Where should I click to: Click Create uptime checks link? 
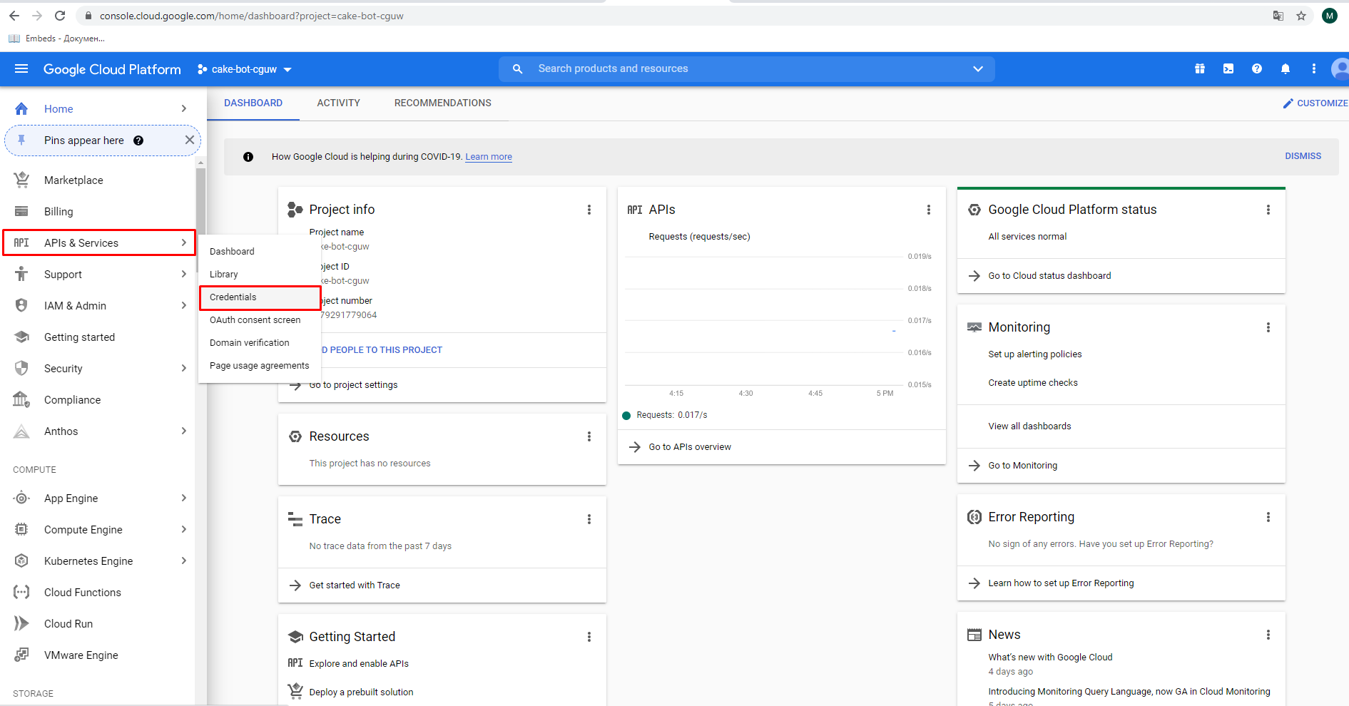click(x=1032, y=383)
